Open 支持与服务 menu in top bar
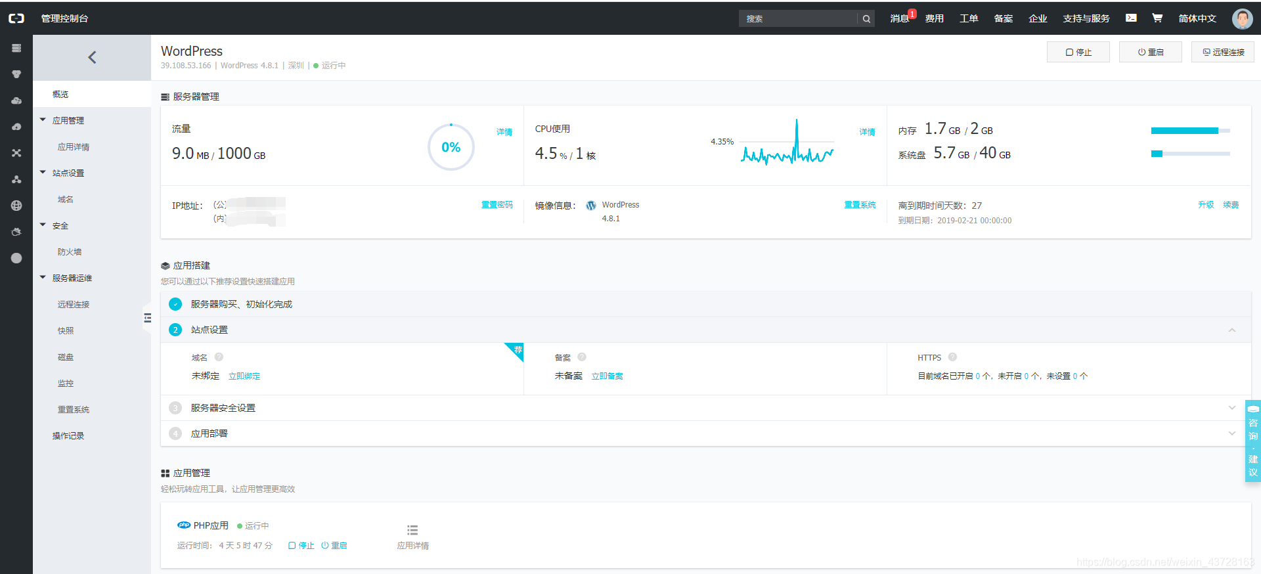 (x=1086, y=18)
